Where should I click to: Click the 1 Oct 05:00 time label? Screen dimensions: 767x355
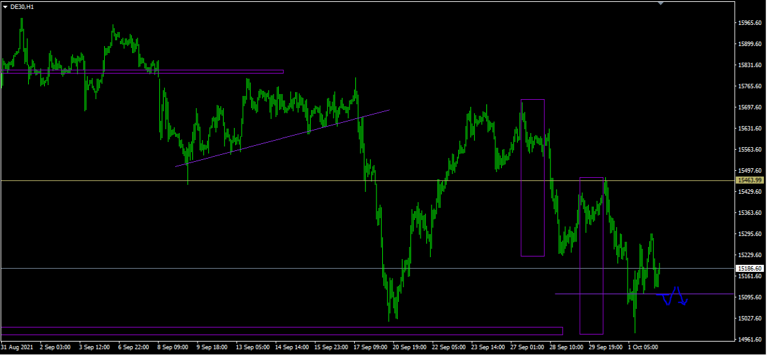(x=644, y=348)
